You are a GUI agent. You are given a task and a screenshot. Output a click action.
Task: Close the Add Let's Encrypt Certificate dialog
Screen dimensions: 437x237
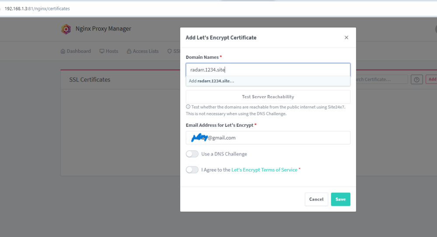tap(346, 37)
